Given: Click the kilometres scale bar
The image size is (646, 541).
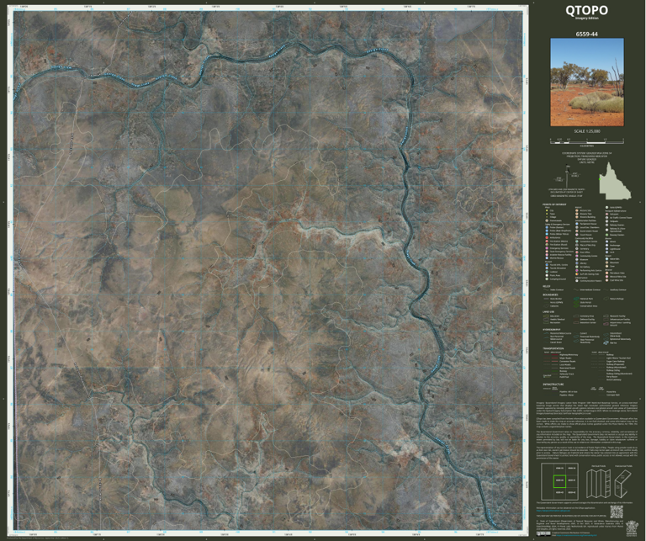Looking at the screenshot, I should point(587,141).
